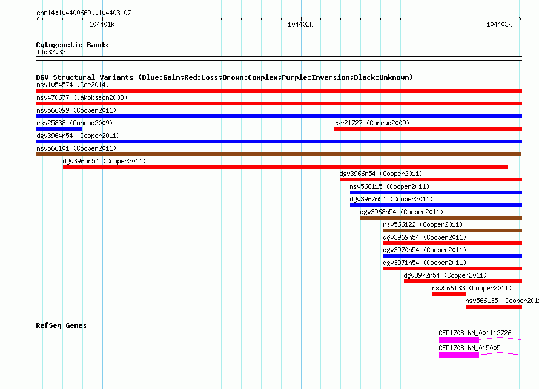Screen dimensions: 539x389
Task: Click the red bar under nsv566135
Action: coord(494,307)
